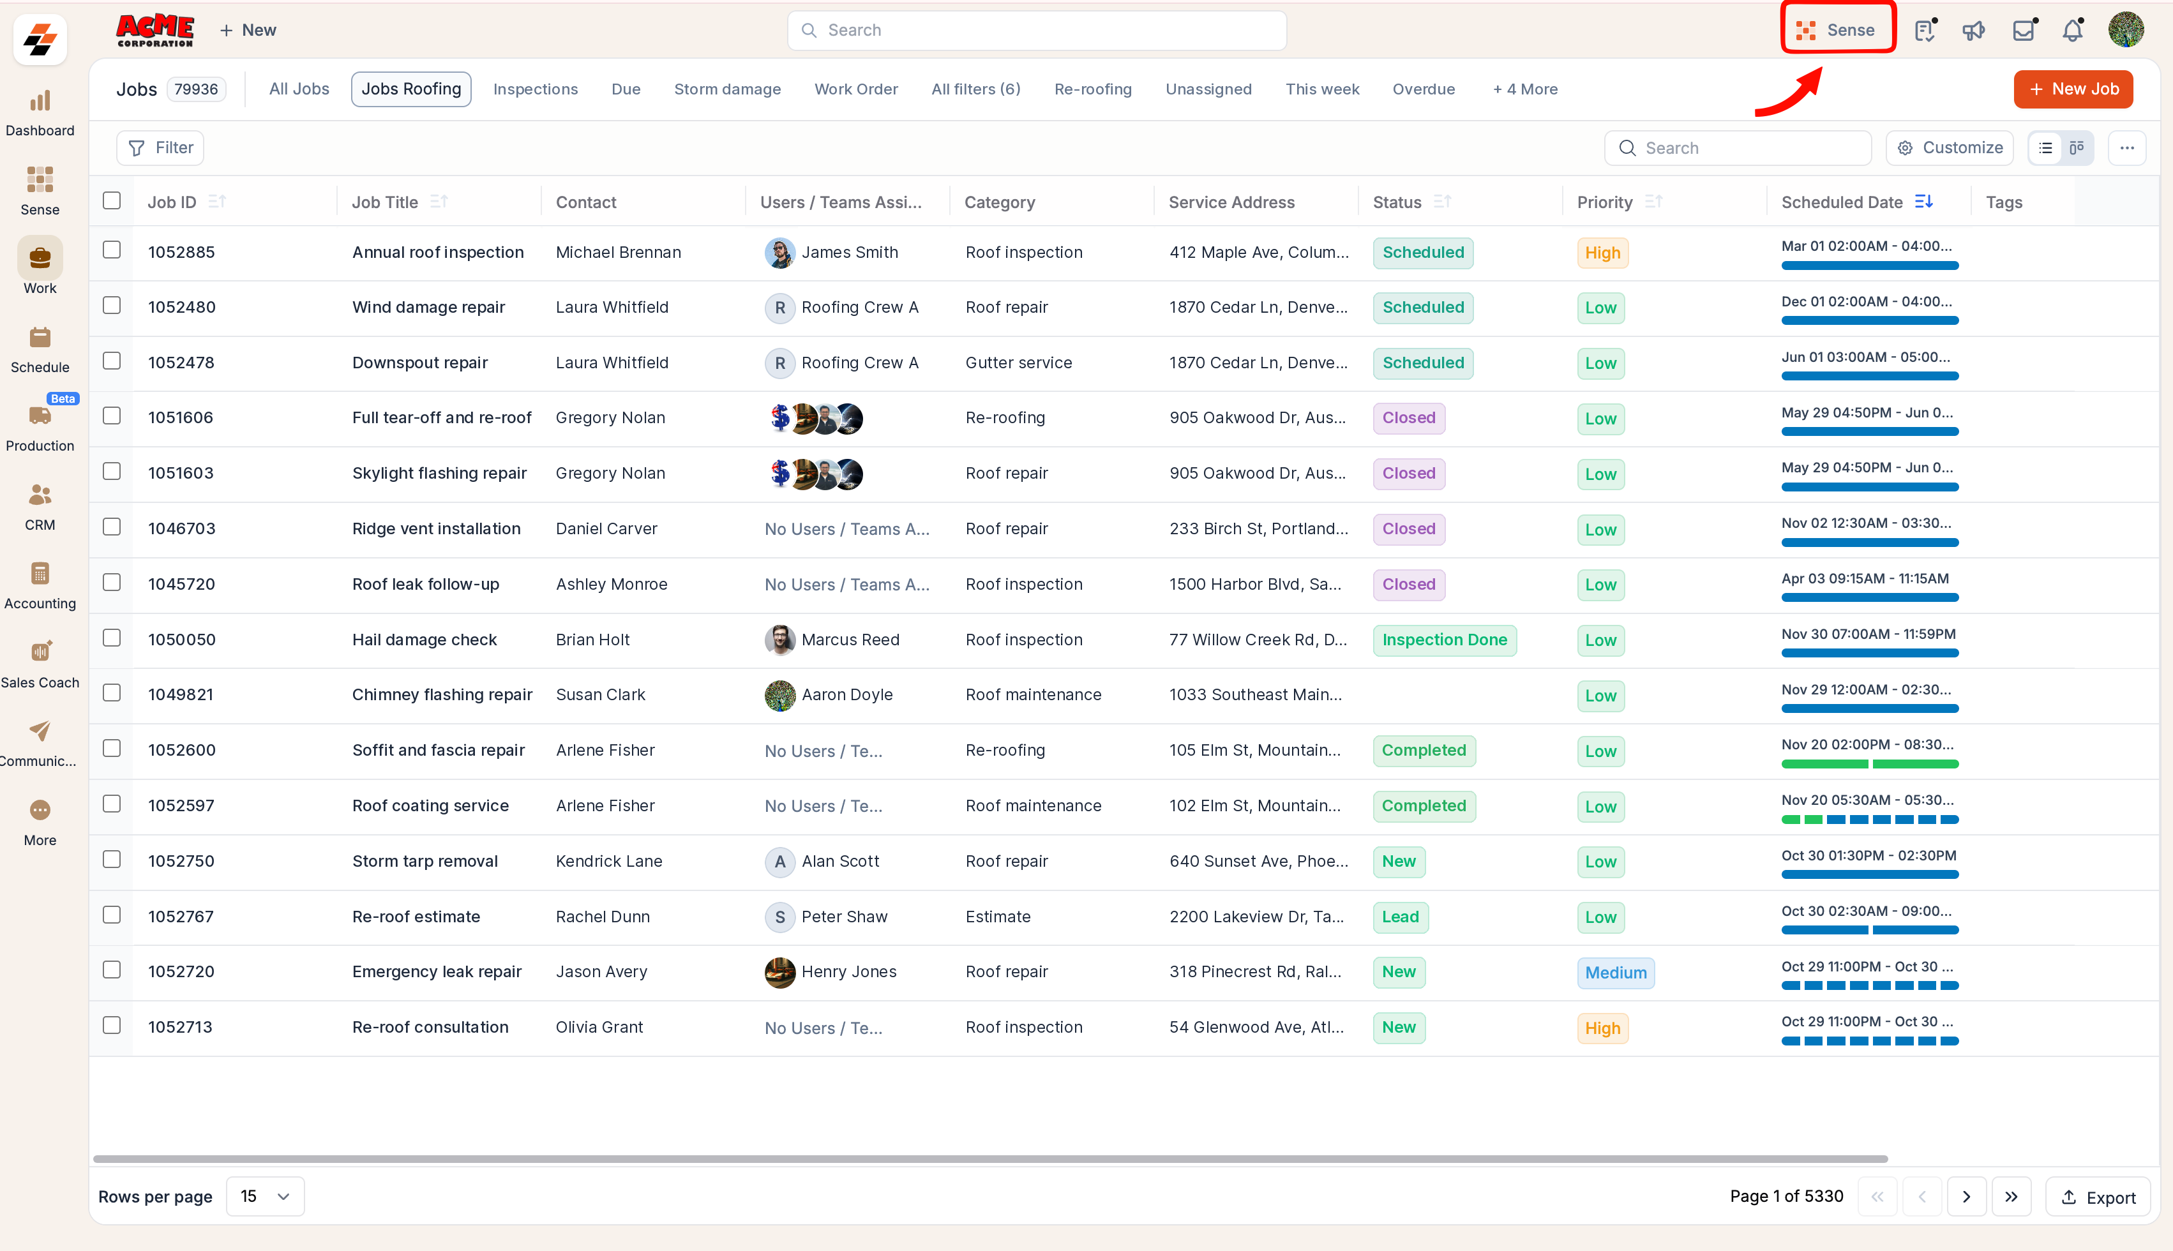Switch to list view icon
This screenshot has height=1251, width=2173.
(2046, 148)
